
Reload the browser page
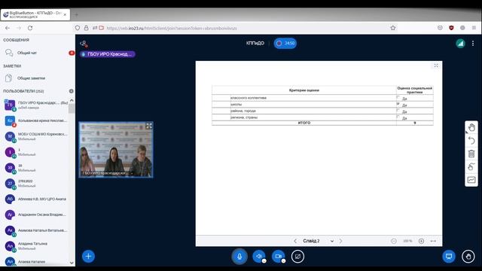(x=30, y=28)
